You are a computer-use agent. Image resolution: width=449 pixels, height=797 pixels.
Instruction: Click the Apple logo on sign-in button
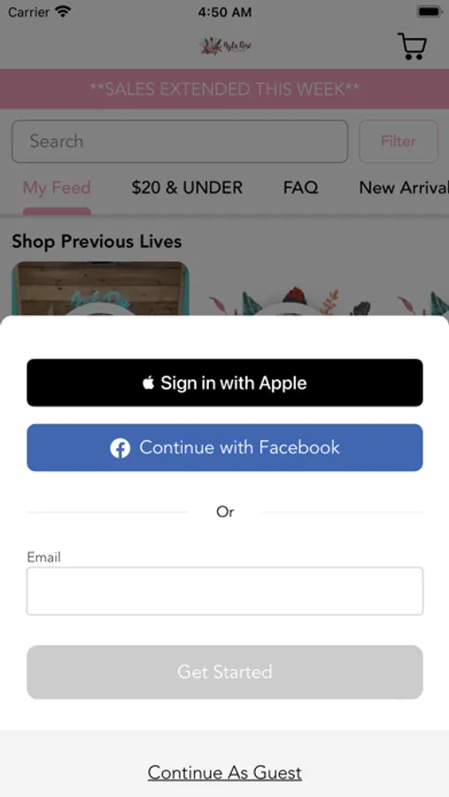point(148,383)
